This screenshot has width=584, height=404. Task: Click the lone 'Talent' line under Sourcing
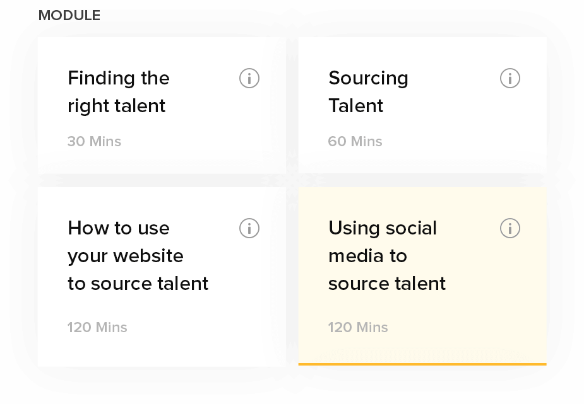[355, 106]
